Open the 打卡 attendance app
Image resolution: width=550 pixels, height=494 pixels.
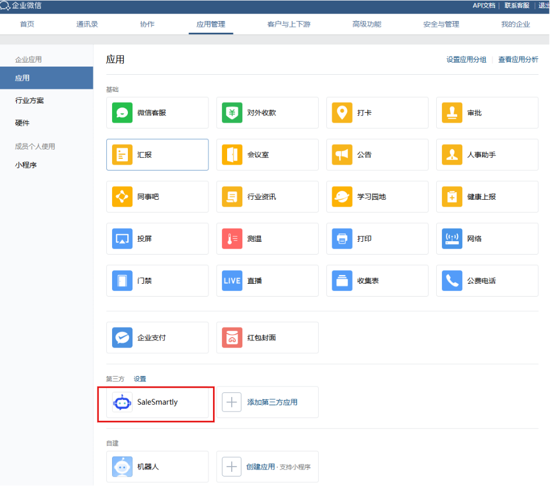pyautogui.click(x=377, y=112)
